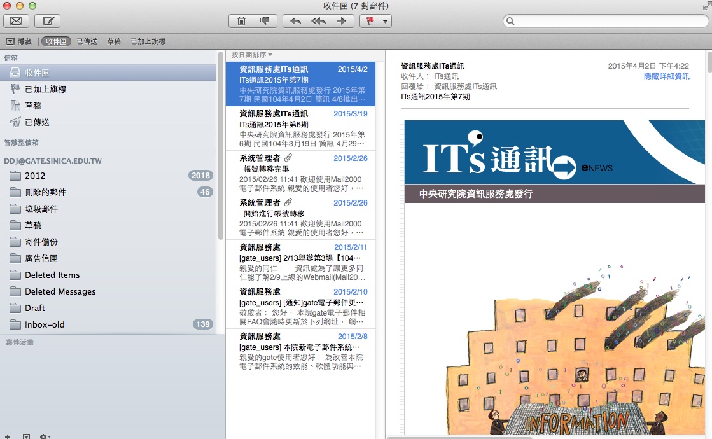This screenshot has height=439, width=712.
Task: Open the 2015/2/8 message from 資訊服務處
Action: pos(300,351)
